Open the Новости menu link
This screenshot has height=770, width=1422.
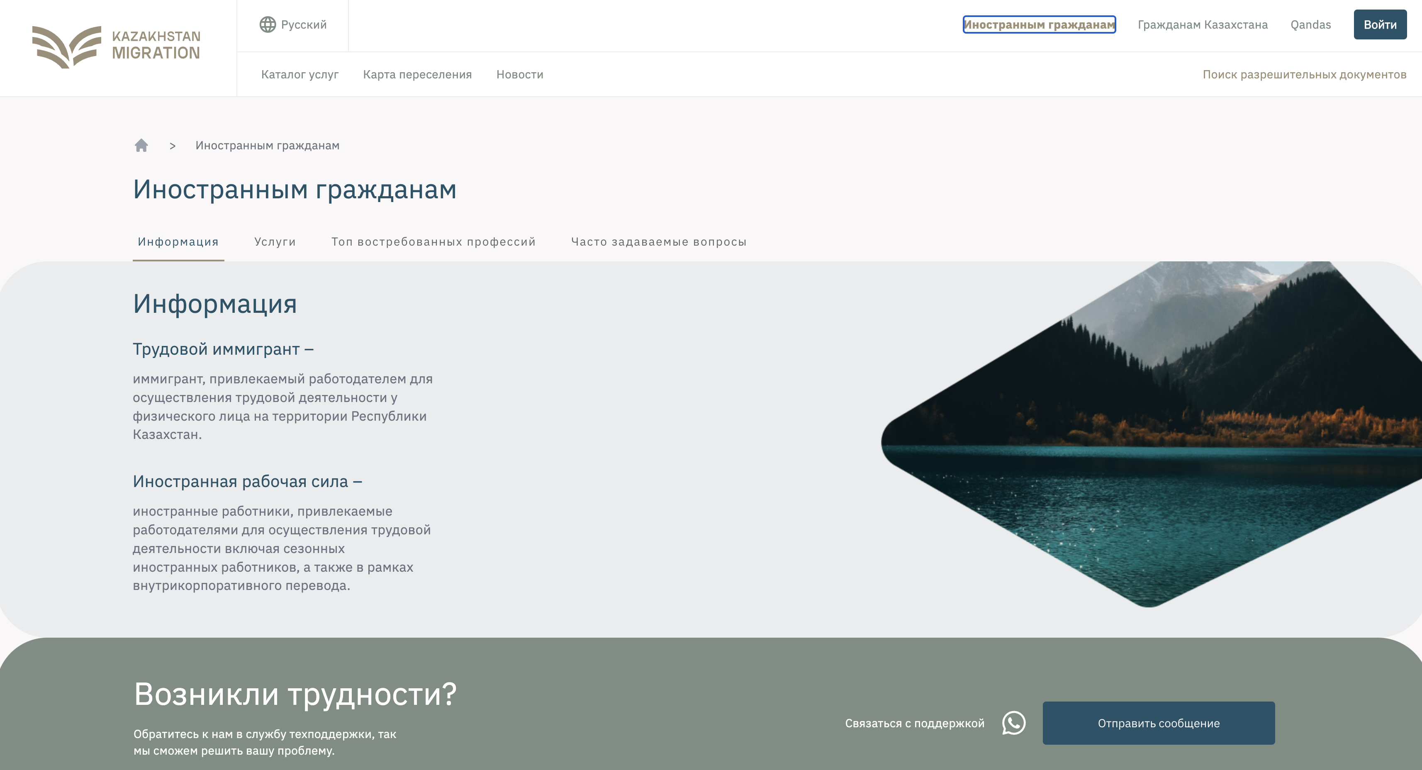[519, 75]
